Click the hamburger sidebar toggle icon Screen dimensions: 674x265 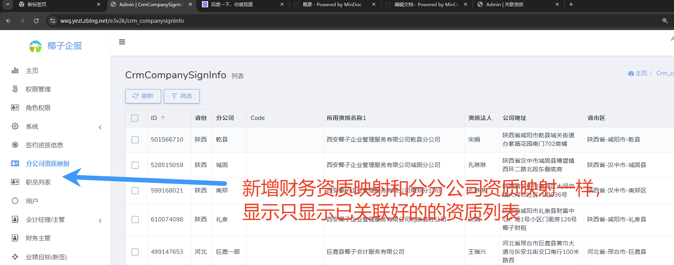coord(122,42)
